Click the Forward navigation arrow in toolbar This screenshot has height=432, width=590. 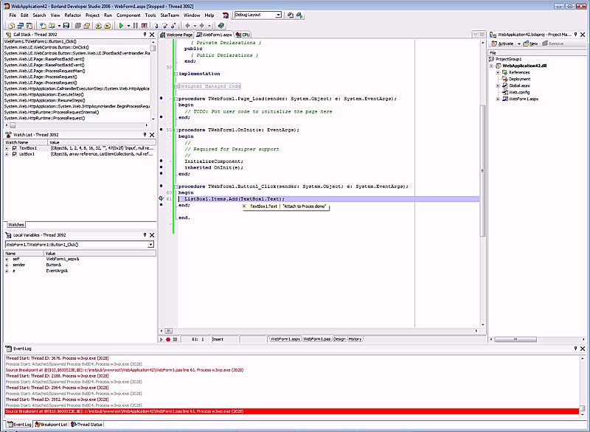pos(201,26)
